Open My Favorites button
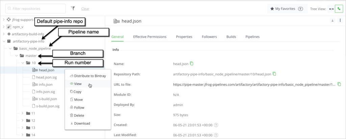The image size is (346, 139). pyautogui.click(x=287, y=9)
